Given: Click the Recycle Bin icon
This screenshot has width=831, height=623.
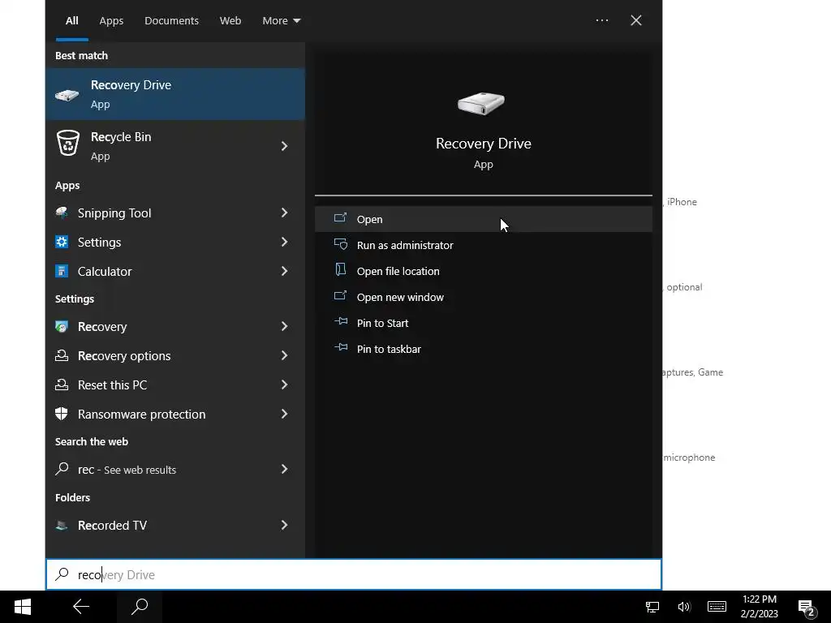Looking at the screenshot, I should tap(68, 143).
